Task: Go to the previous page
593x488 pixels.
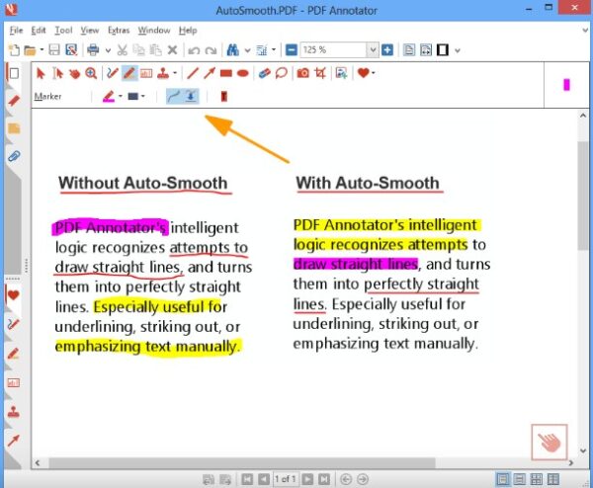Action: coord(264,479)
